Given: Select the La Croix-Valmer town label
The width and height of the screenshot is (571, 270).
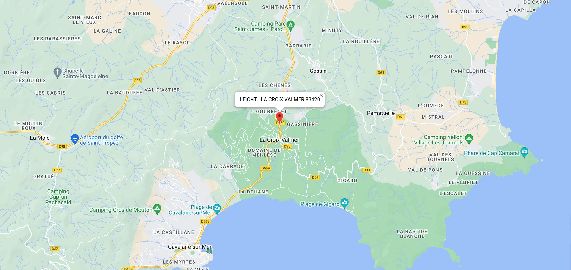Looking at the screenshot, I should pos(279,140).
